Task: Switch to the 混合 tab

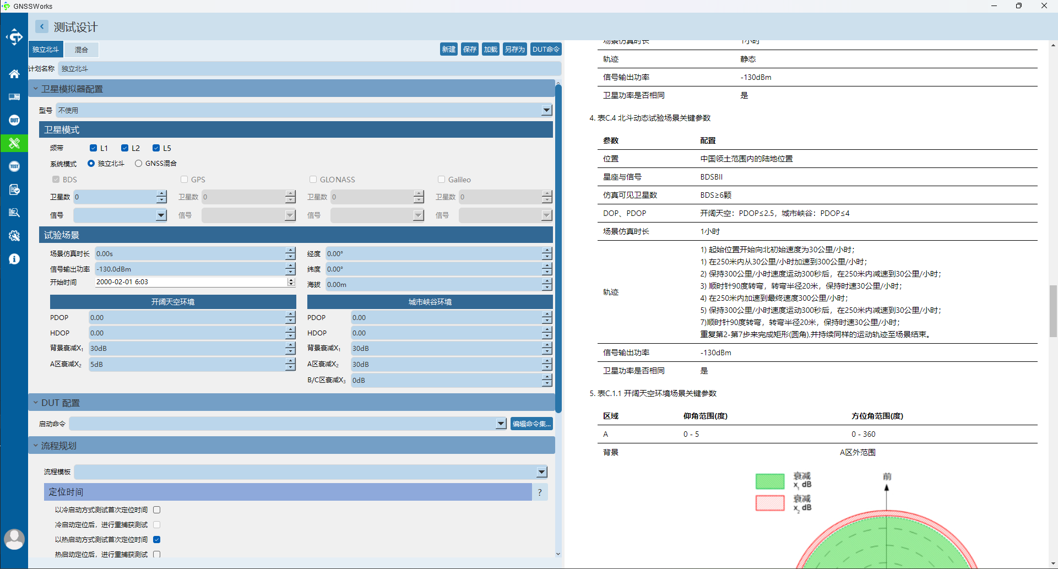Action: coord(82,50)
